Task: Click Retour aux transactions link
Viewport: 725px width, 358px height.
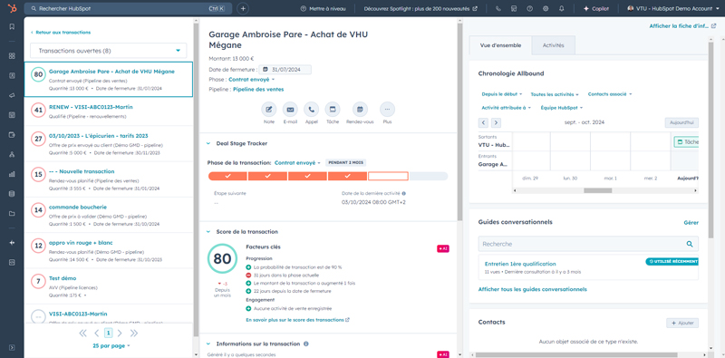Action: tap(61, 33)
